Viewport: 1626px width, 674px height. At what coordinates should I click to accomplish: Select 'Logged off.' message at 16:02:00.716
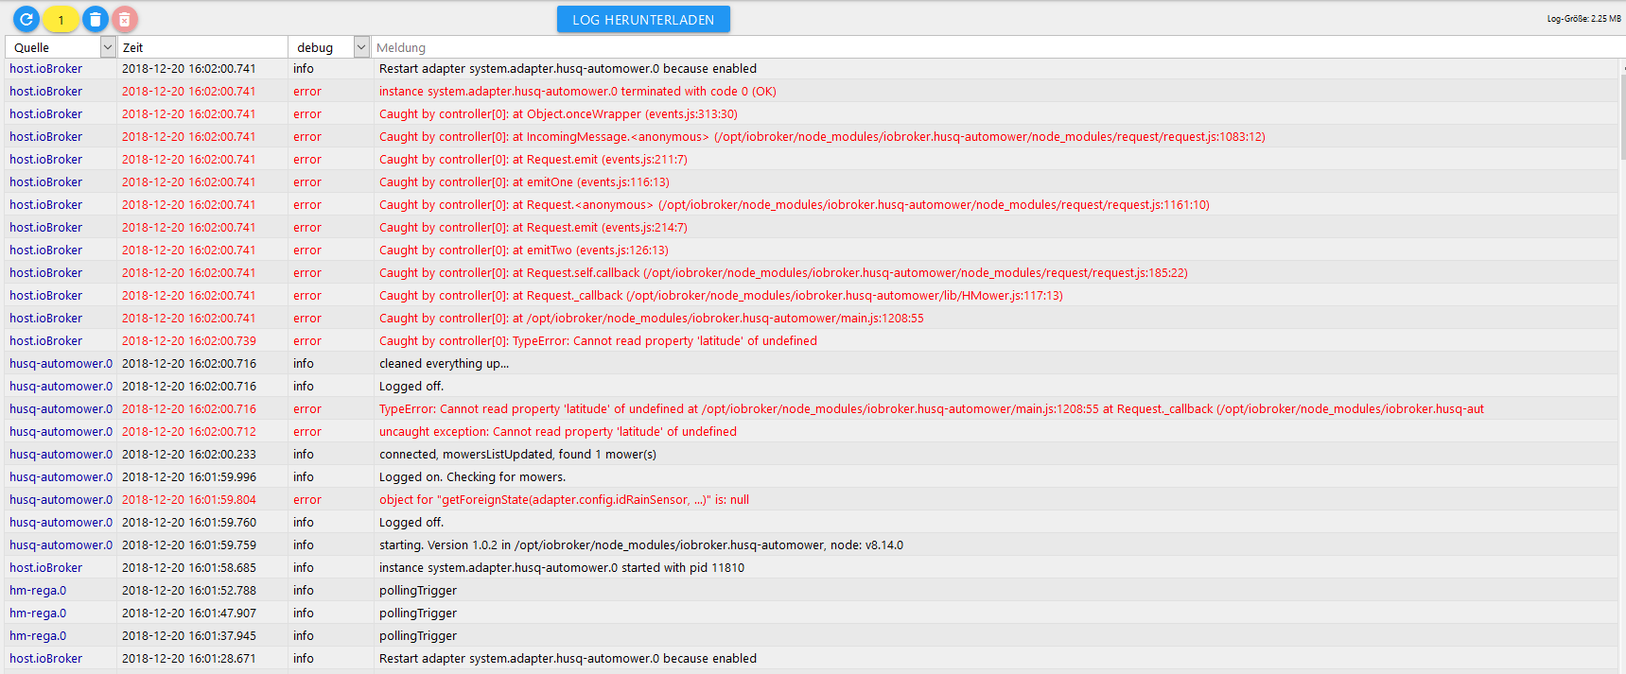(x=411, y=387)
